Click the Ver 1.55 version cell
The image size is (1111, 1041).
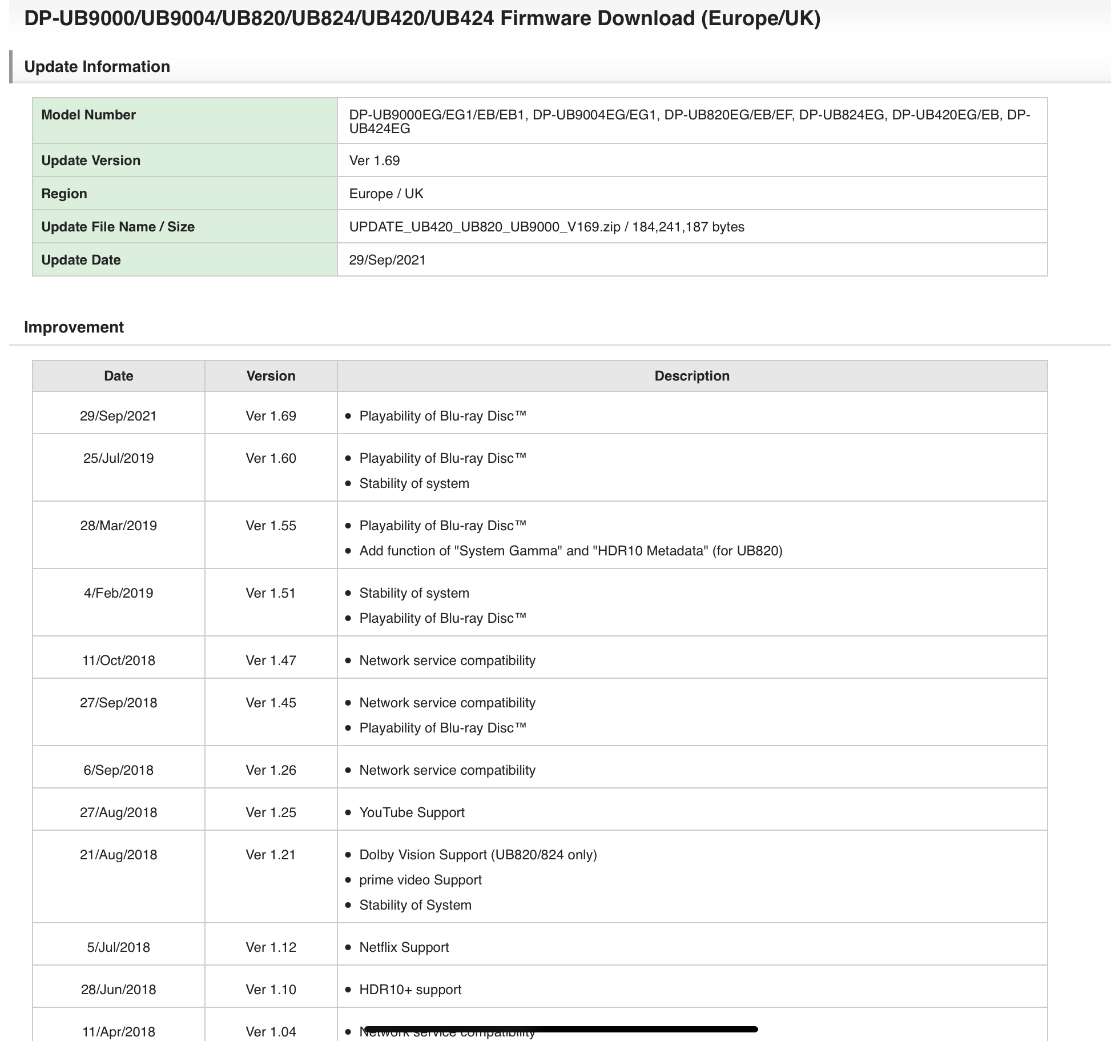[271, 526]
